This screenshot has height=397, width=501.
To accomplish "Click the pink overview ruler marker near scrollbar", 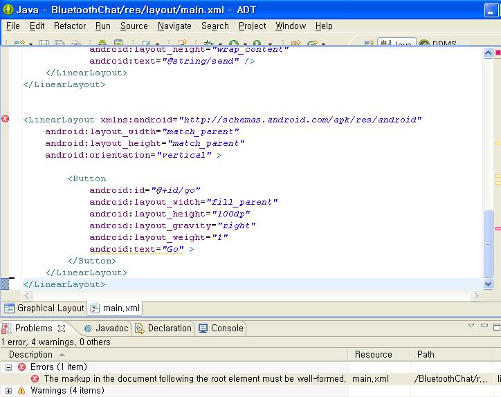I will [498, 228].
